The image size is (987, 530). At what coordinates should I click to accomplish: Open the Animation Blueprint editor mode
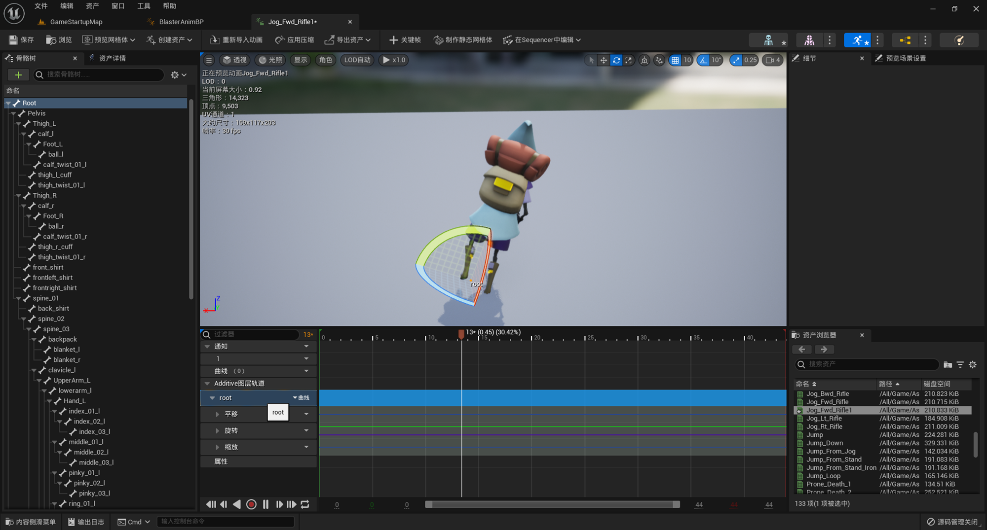coord(905,40)
